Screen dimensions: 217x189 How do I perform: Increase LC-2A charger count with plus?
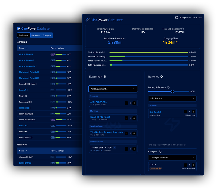point(193,165)
